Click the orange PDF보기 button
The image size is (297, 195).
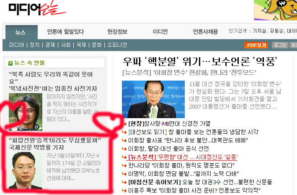pos(256,45)
